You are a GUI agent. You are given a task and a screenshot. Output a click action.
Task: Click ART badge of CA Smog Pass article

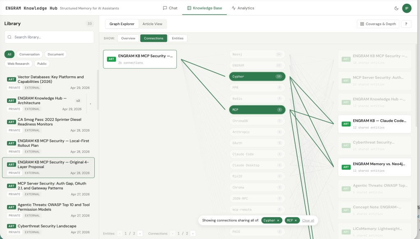click(x=11, y=122)
